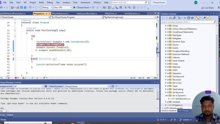Collapse the Main method outlining toggle

pos(15,30)
